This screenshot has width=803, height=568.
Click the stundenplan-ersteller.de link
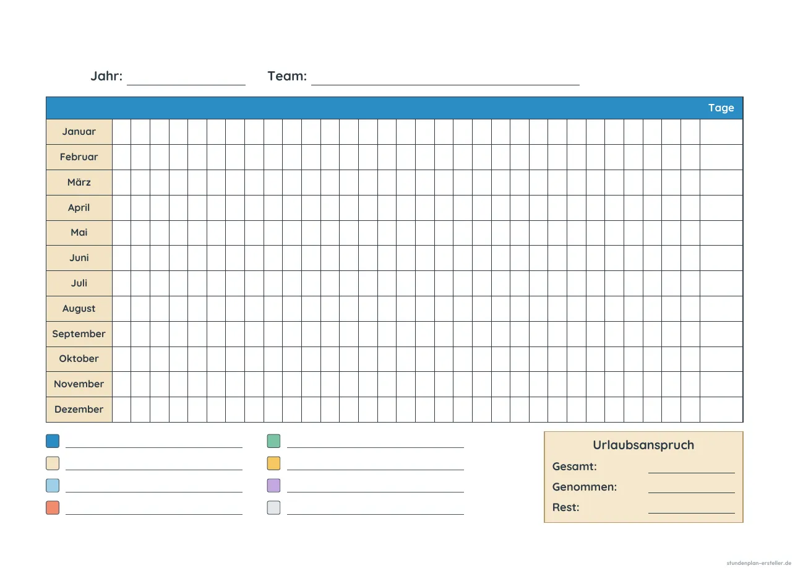click(758, 563)
